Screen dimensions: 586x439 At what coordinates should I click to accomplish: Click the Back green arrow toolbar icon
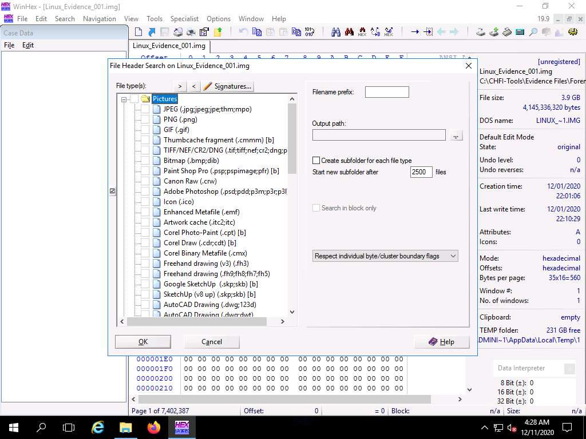click(x=441, y=32)
